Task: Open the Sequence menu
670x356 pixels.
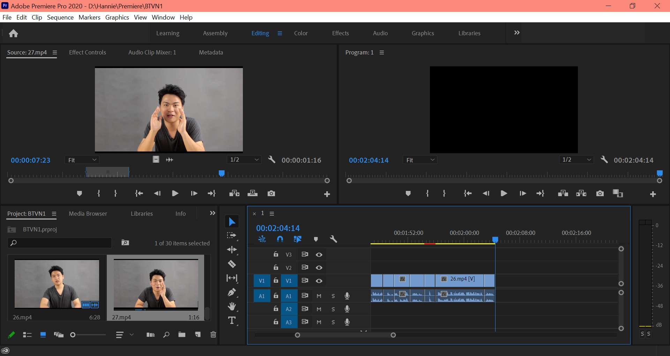Action: tap(60, 17)
